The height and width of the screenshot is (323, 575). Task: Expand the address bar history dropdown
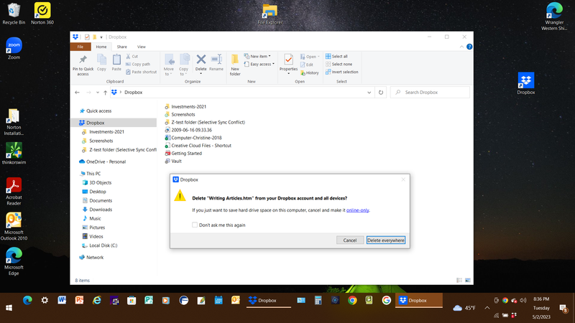tap(369, 93)
